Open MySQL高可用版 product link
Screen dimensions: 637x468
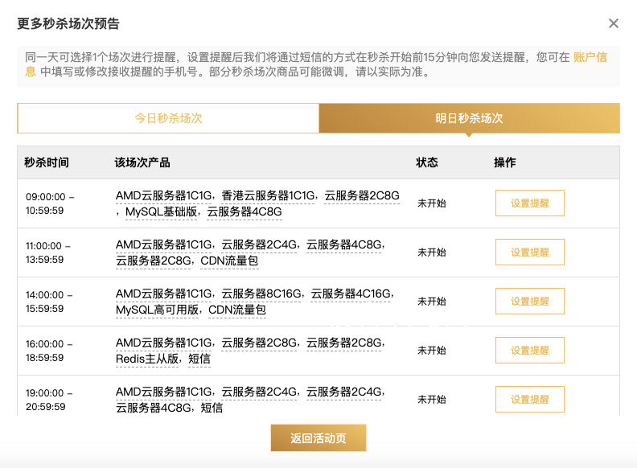click(x=157, y=310)
